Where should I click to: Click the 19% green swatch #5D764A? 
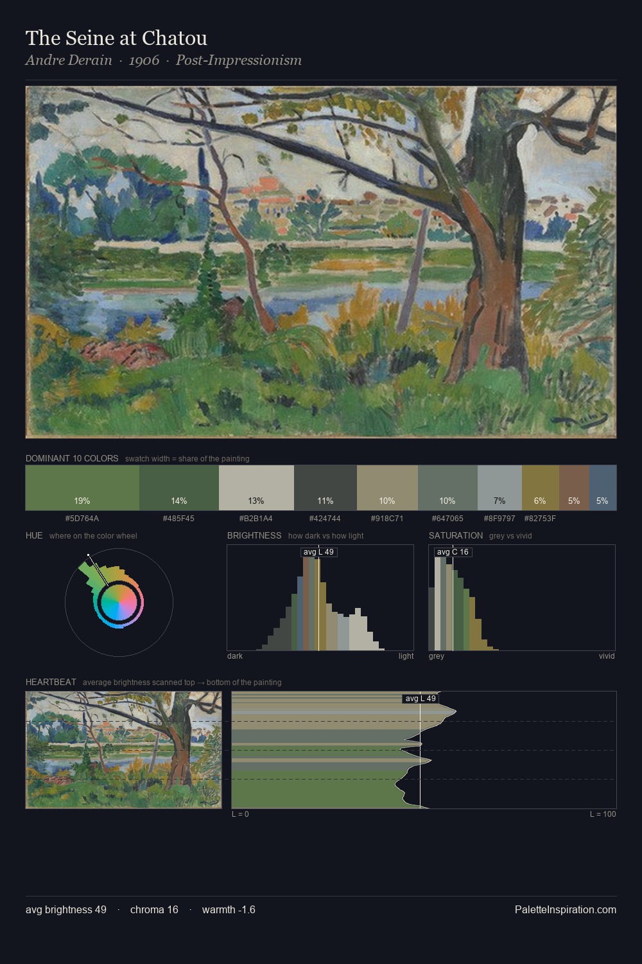82,488
